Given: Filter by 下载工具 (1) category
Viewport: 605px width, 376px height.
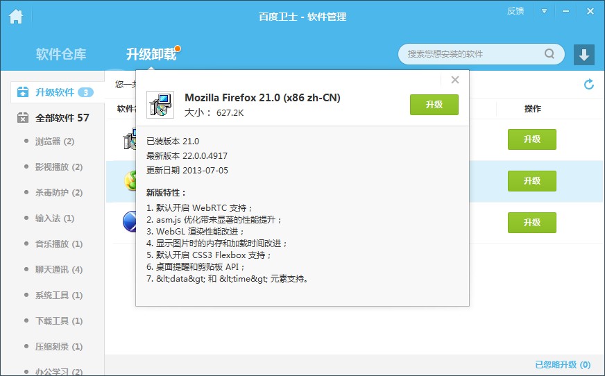Looking at the screenshot, I should click(59, 321).
